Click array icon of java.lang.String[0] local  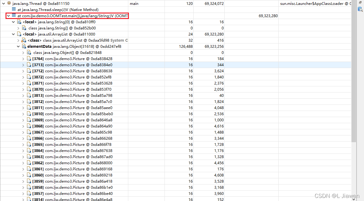pyautogui.click(x=19, y=22)
